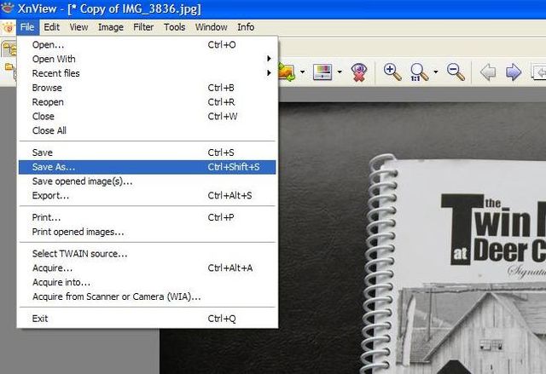Click Save with Ctrl+S shortcut
The image size is (546, 374).
coord(148,152)
